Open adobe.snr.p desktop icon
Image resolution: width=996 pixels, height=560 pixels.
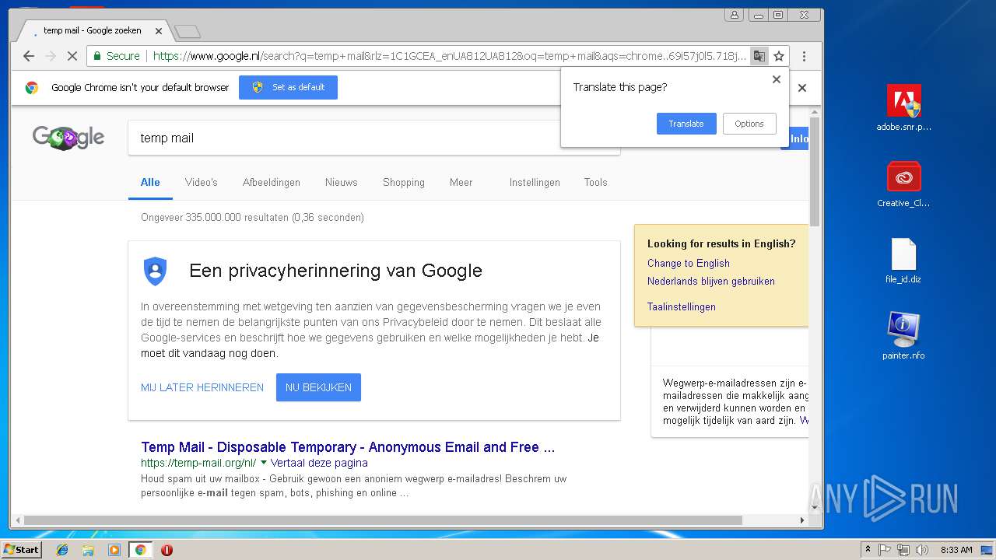[903, 108]
